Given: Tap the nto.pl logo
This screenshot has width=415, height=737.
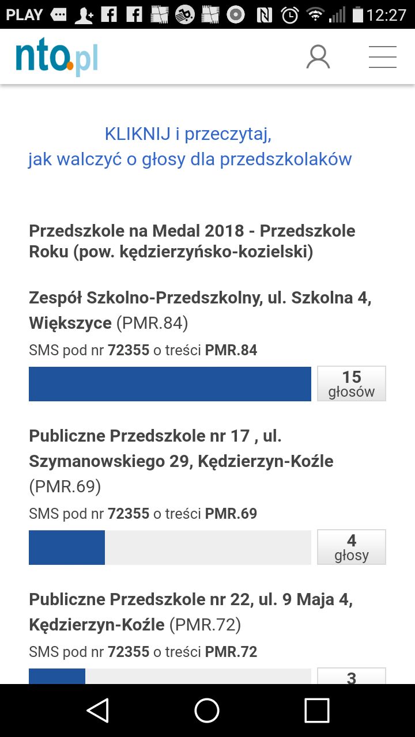Looking at the screenshot, I should pos(56,58).
